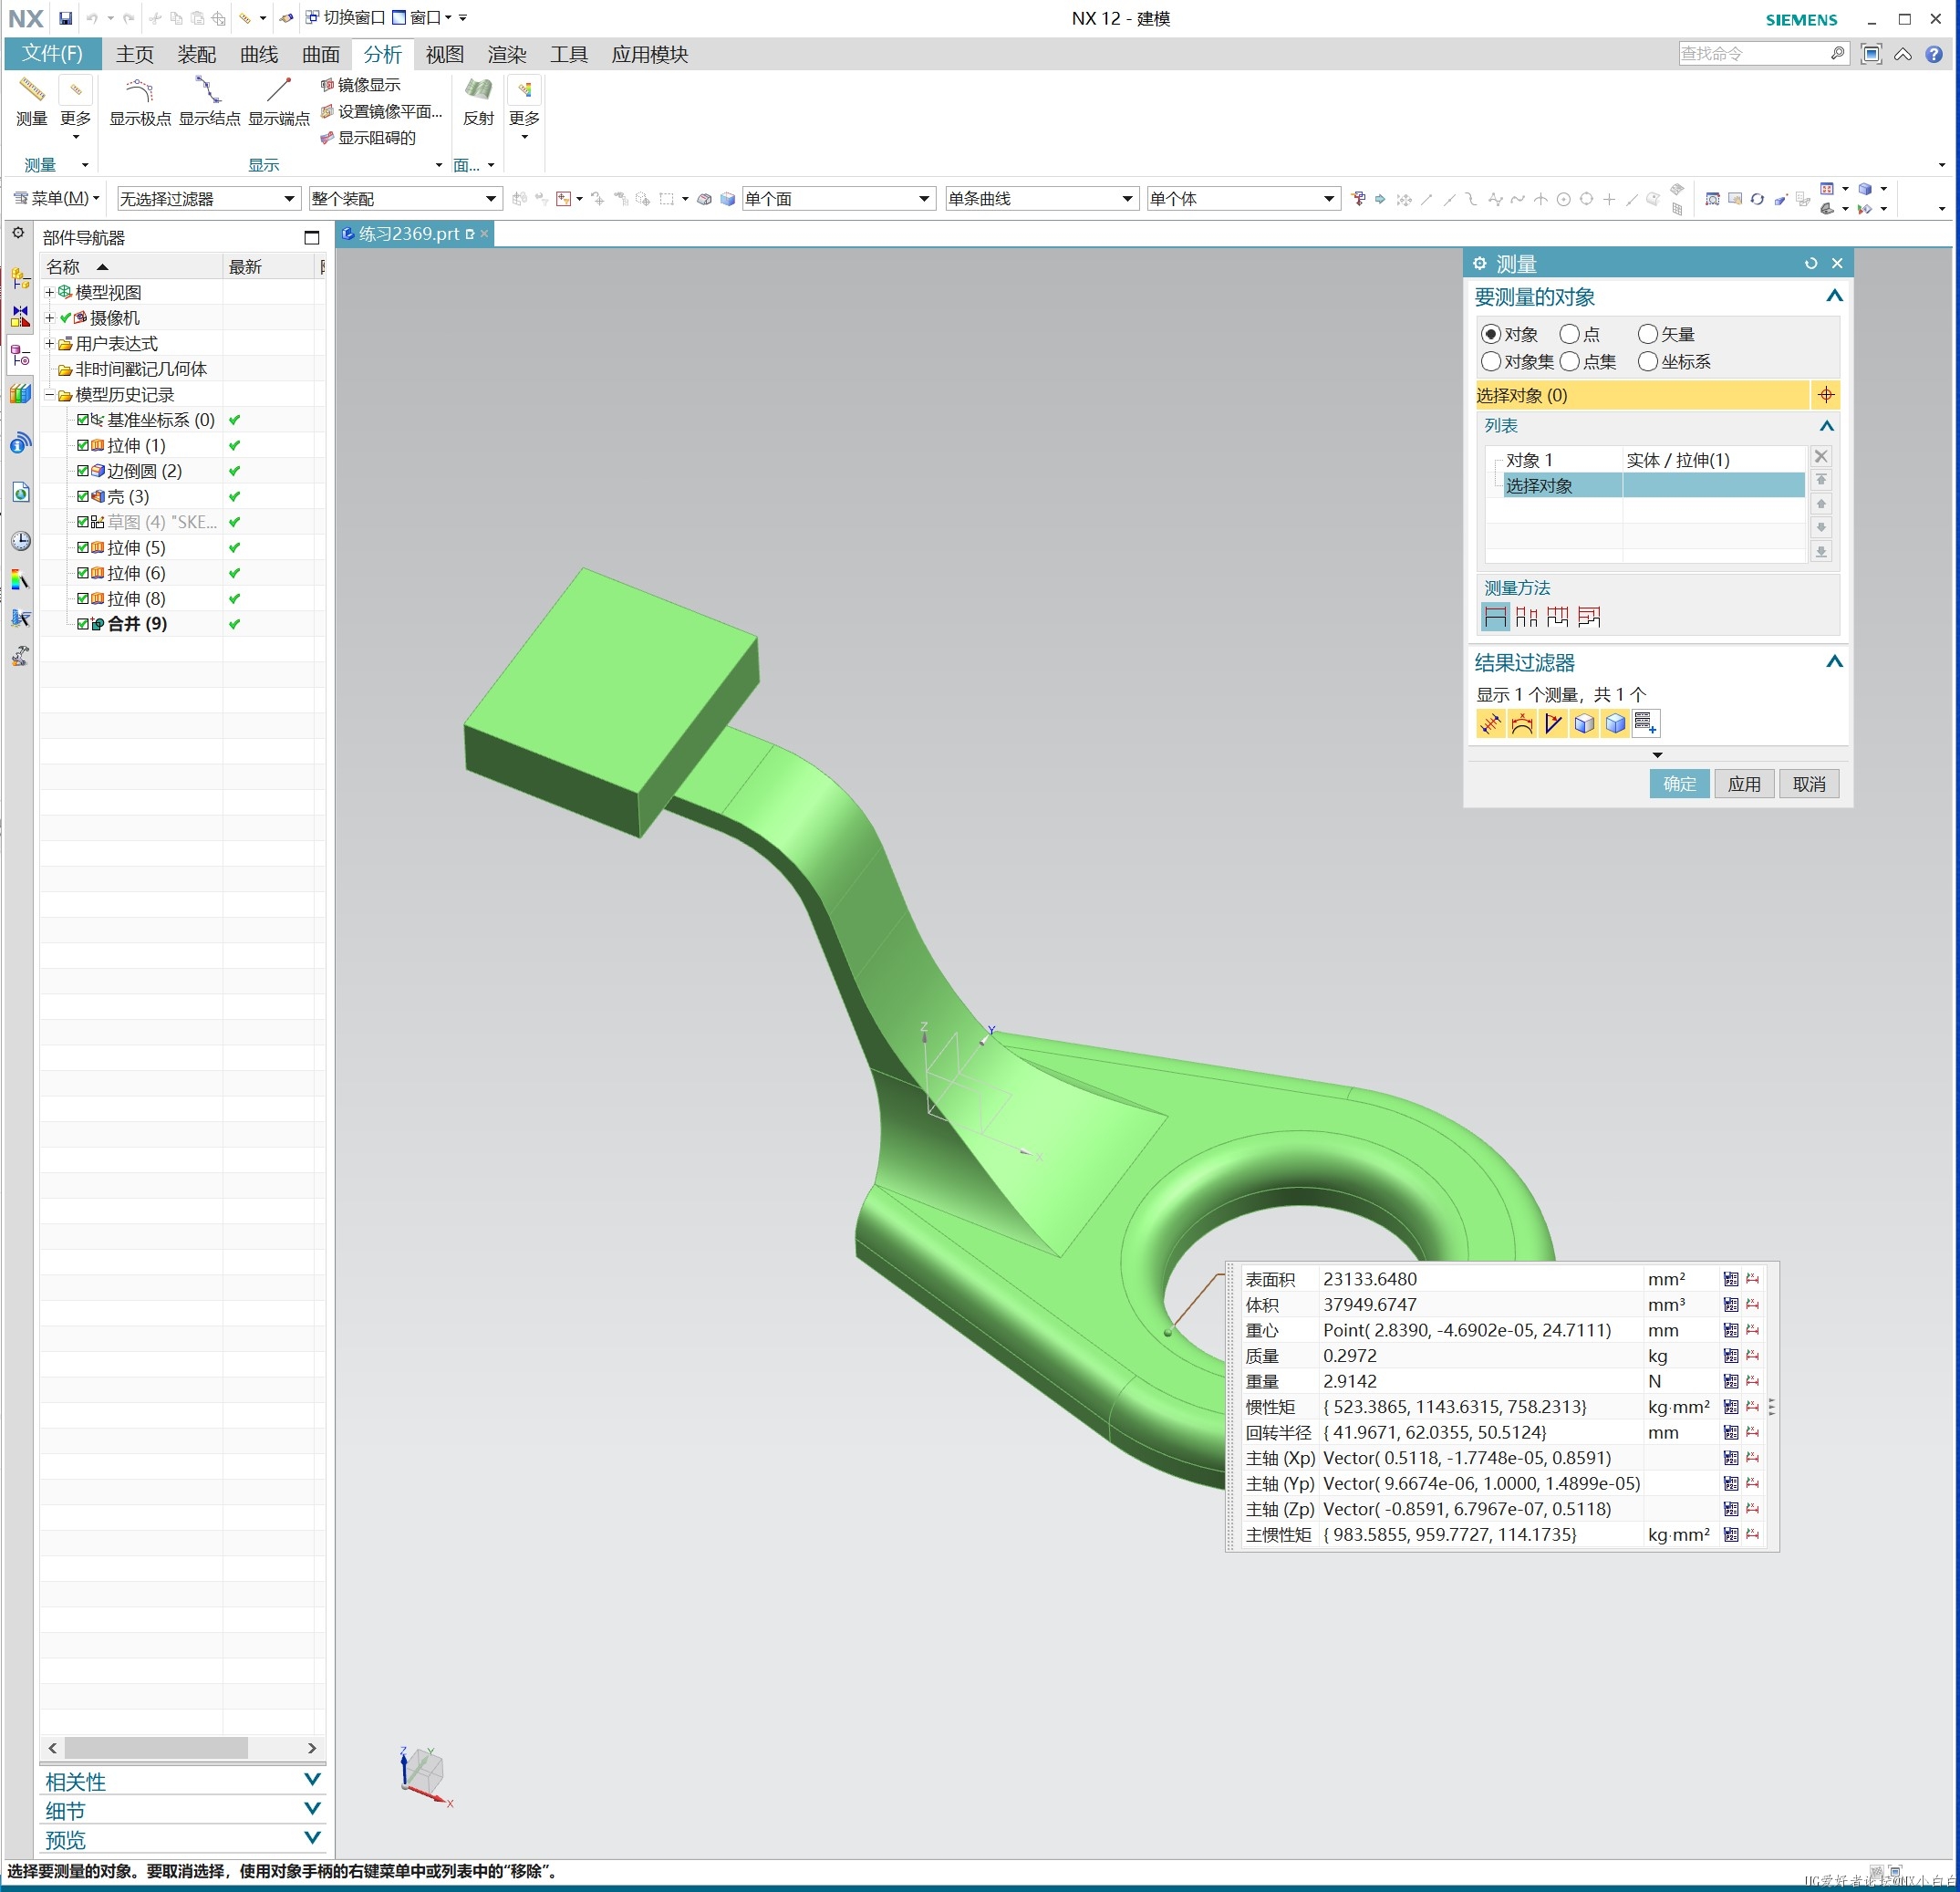Image resolution: width=1960 pixels, height=1892 pixels.
Task: Open Part Navigator sidebar tab icon
Action: coord(20,355)
